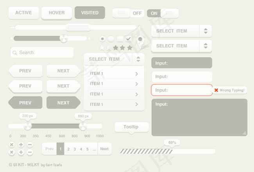The height and width of the screenshot is (172, 254).
Task: Click the loud speaker icon after the volume slider
Action: pos(90,39)
